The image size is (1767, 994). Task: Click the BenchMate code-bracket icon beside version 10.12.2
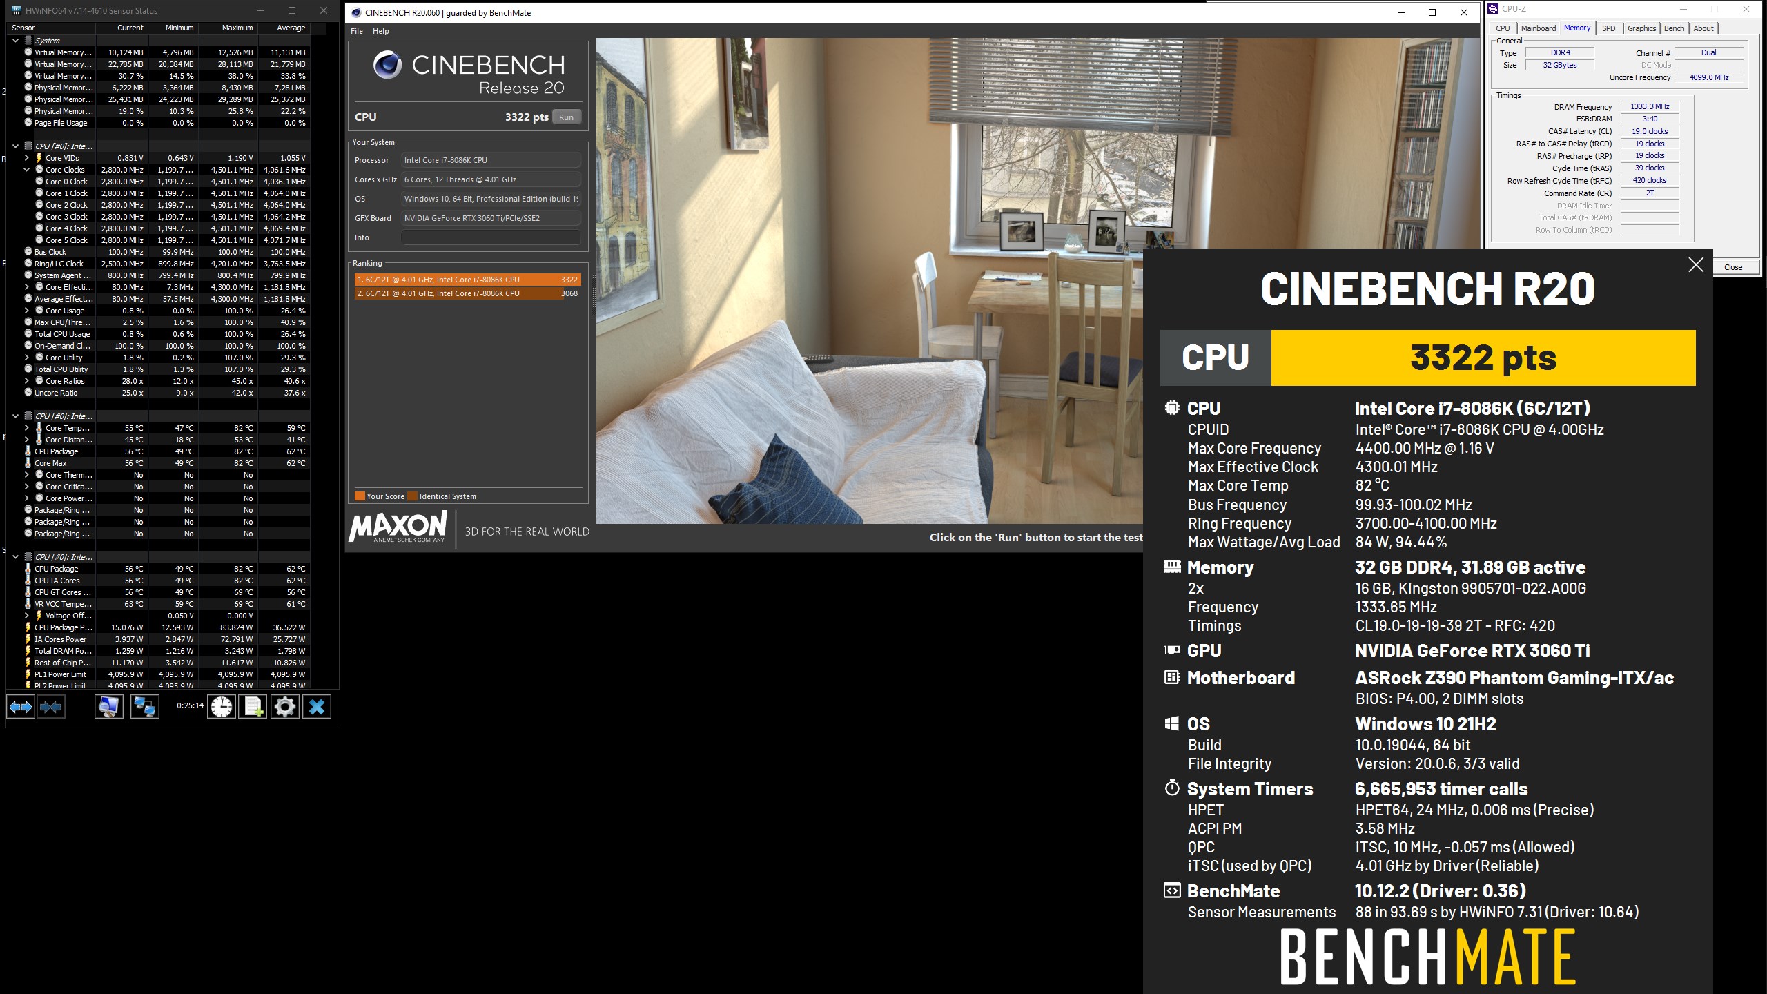point(1172,890)
